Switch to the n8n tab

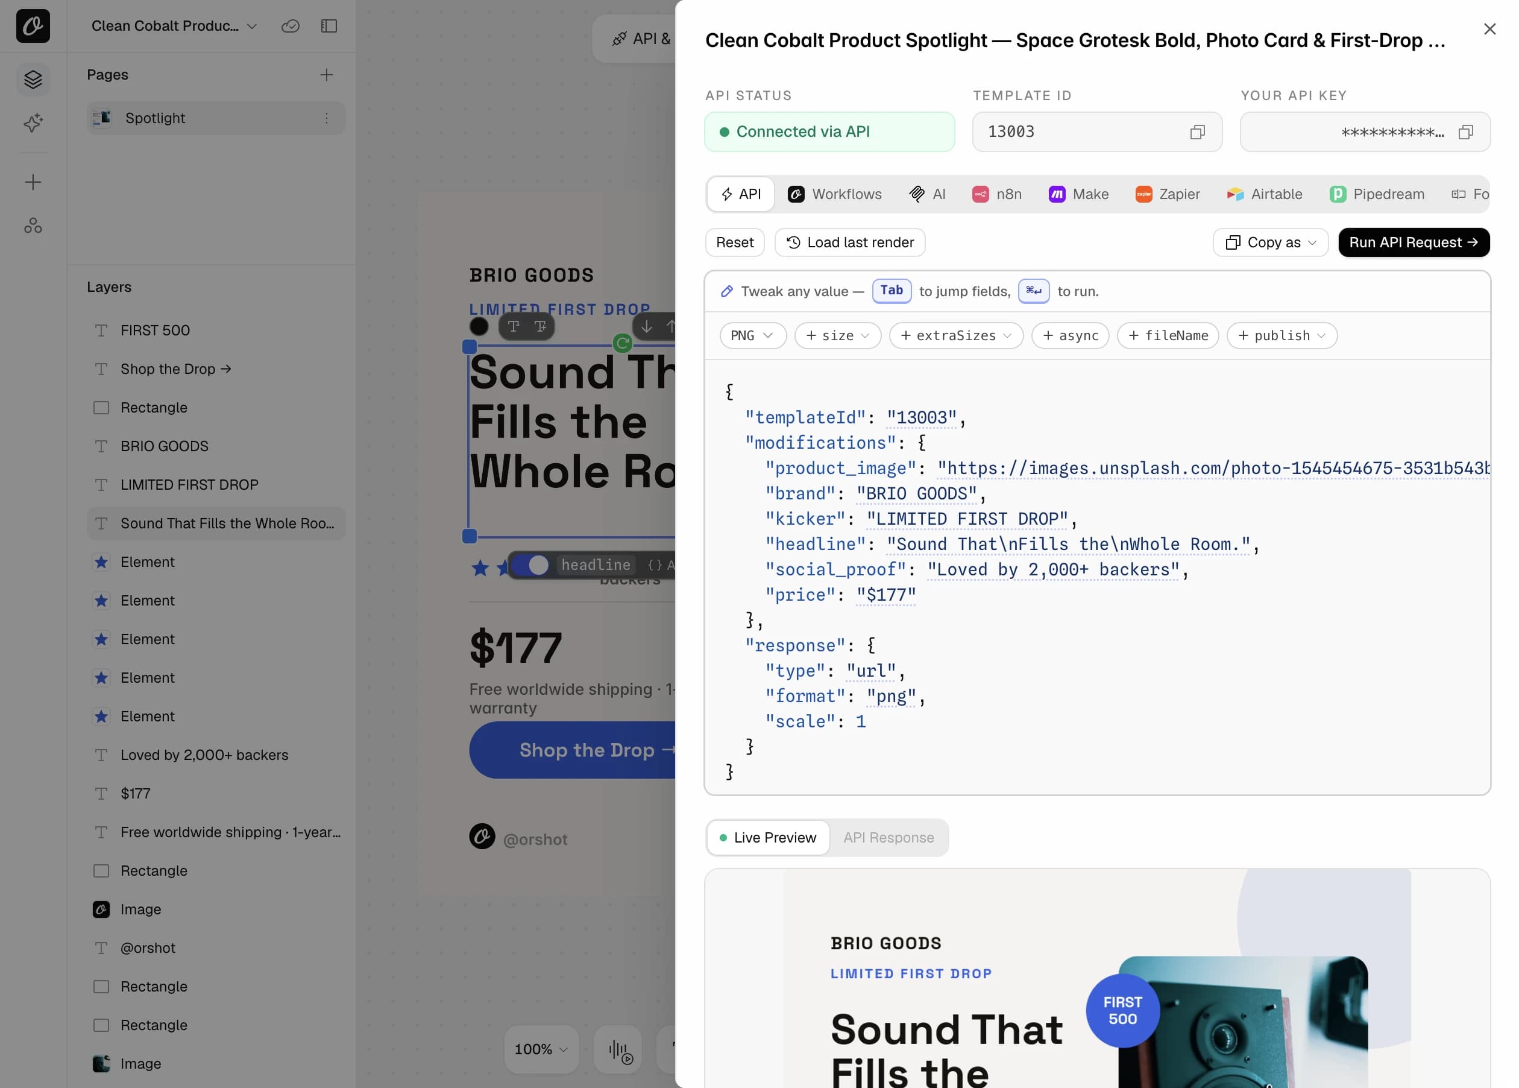click(997, 194)
